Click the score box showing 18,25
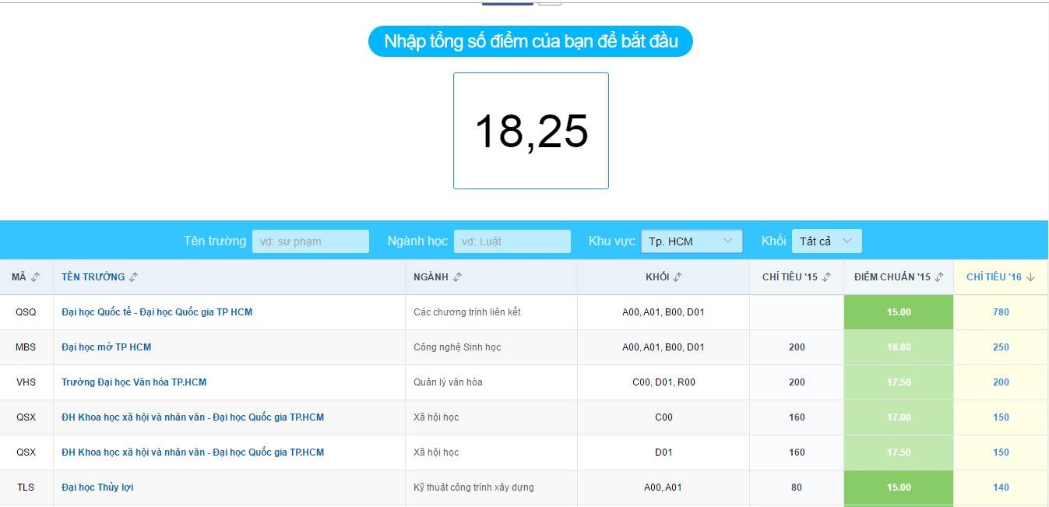Image resolution: width=1049 pixels, height=507 pixels. 530,130
